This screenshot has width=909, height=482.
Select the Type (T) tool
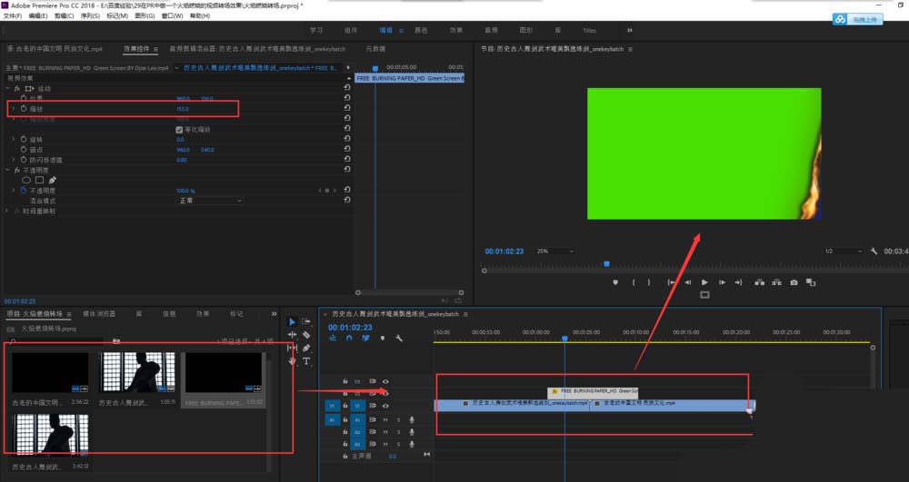[x=306, y=361]
